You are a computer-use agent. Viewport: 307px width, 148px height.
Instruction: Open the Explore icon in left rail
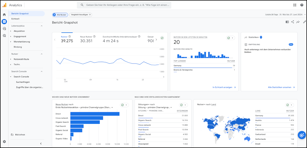[x=4, y=28]
